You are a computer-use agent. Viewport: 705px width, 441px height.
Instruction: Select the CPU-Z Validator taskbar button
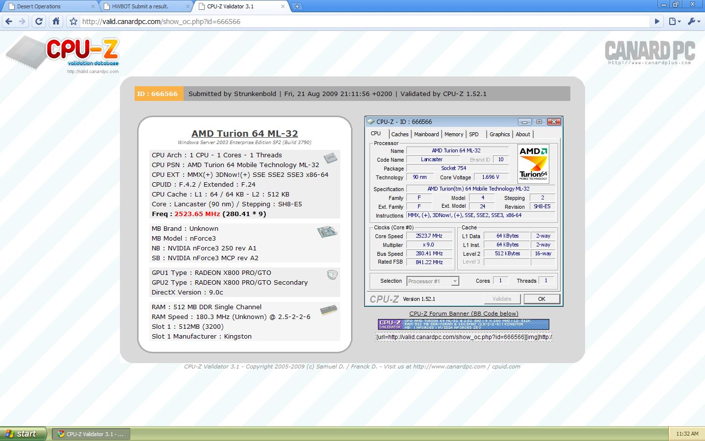[91, 434]
